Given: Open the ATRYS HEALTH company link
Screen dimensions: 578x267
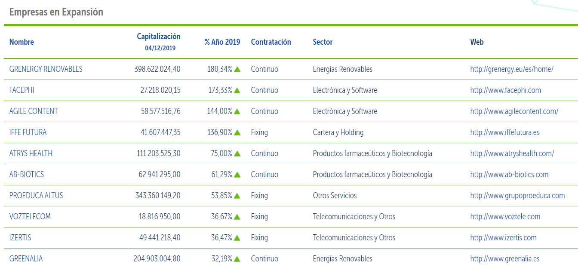Looking at the screenshot, I should (x=31, y=153).
